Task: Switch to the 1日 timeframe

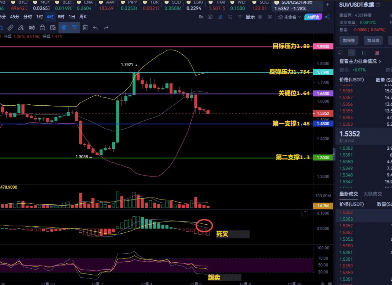Action: point(72,17)
